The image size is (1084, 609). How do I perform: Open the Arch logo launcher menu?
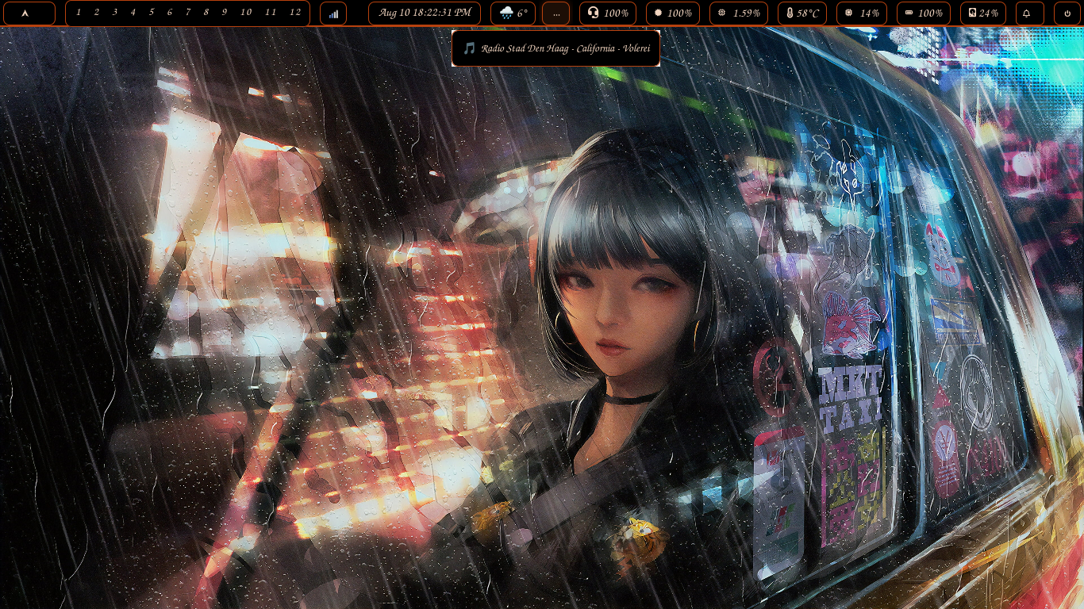point(29,13)
